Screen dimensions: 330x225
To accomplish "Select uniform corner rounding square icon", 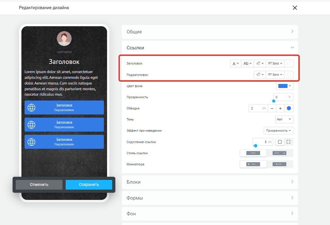I will click(280, 142).
